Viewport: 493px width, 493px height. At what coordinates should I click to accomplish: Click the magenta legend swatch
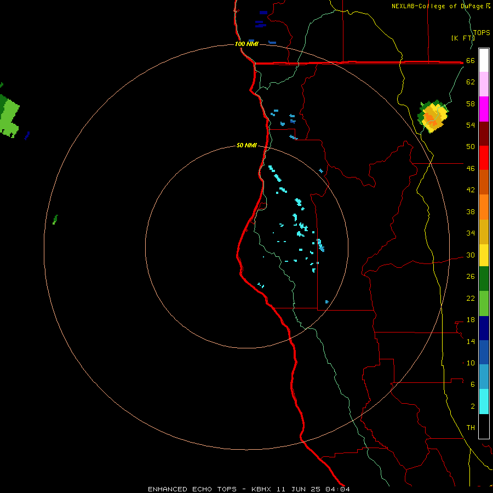[x=484, y=109]
